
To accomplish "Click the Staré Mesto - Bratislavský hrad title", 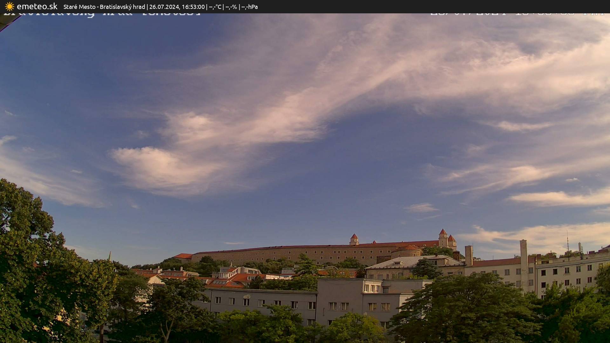I will click(104, 7).
